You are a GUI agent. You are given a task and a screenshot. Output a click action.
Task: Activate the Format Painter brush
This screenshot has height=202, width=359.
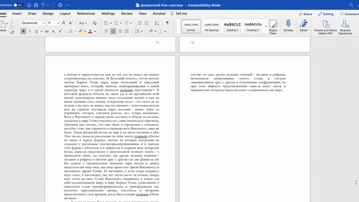(x=12, y=33)
